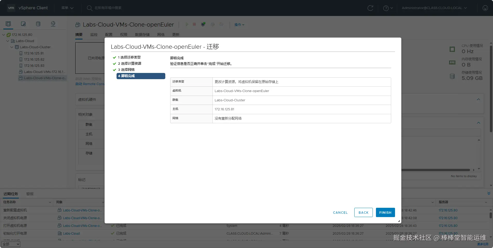Click the 没有重新分配网络 network value
493x248 pixels.
point(228,118)
